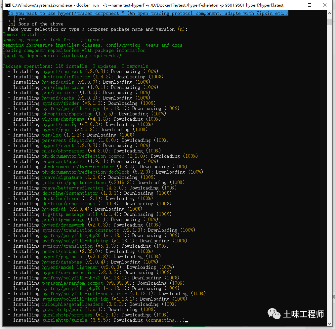Click the hyperf/cache package name
Image resolution: width=335 pixels, height=329 pixels.
[58, 98]
